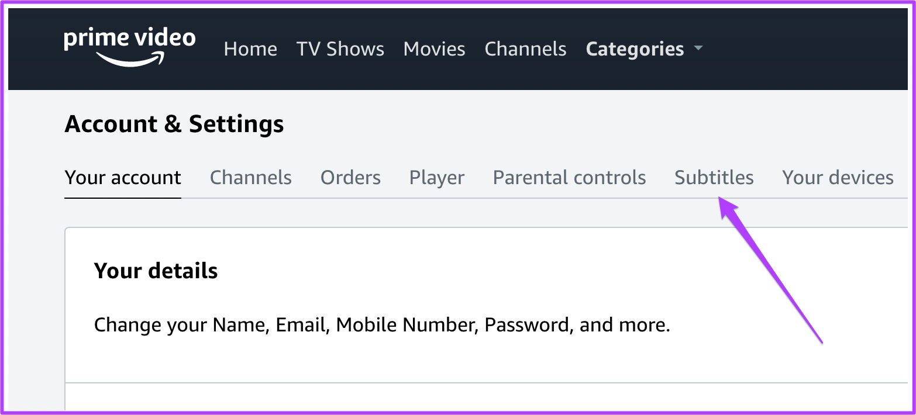Open the Orders tab
The image size is (916, 415).
(x=350, y=177)
